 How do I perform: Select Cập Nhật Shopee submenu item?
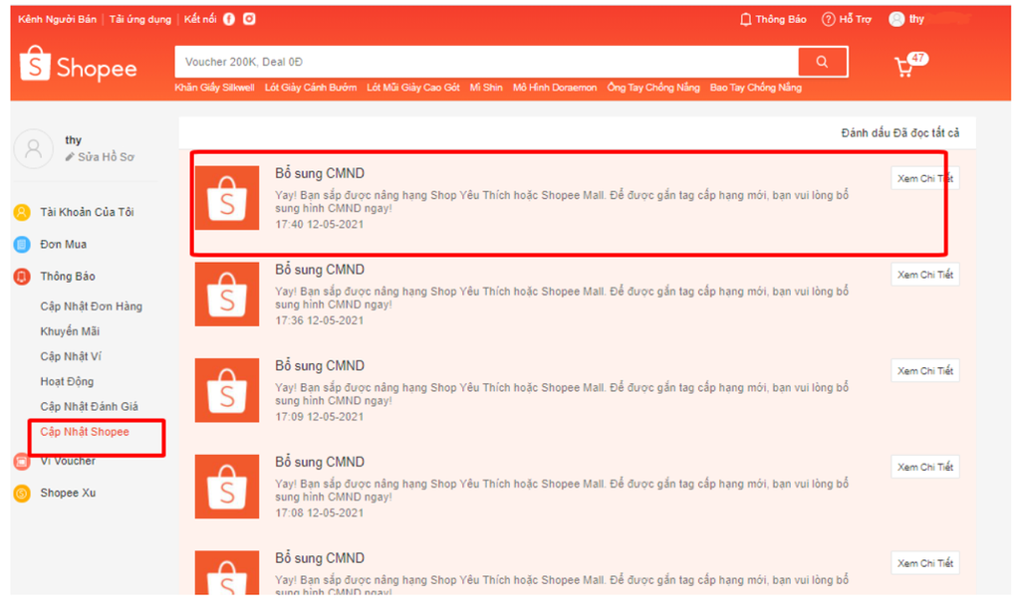coord(85,432)
